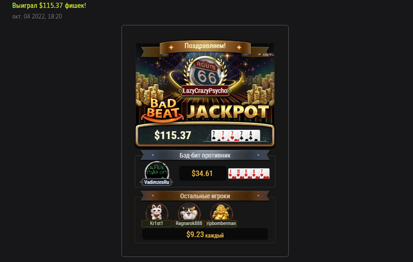Viewport: 413px width, 262px height.
Task: Click the LazyCrazyPsycho name plate
Action: [205, 91]
